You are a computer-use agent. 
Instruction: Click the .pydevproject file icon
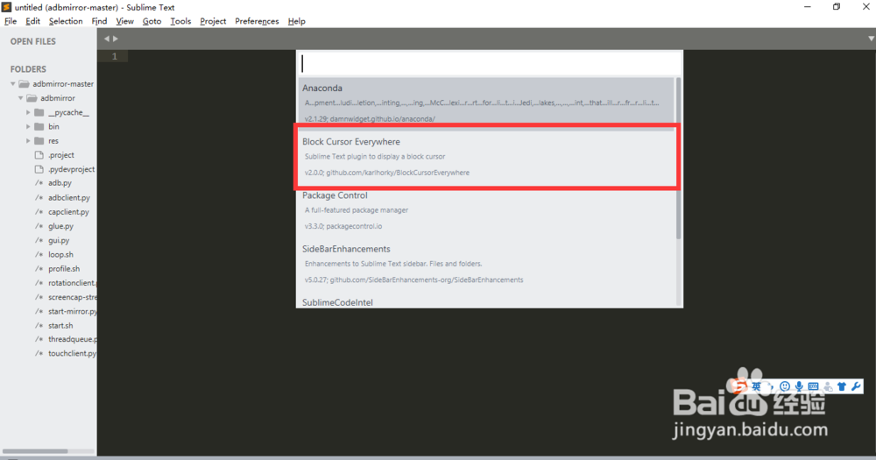(39, 169)
